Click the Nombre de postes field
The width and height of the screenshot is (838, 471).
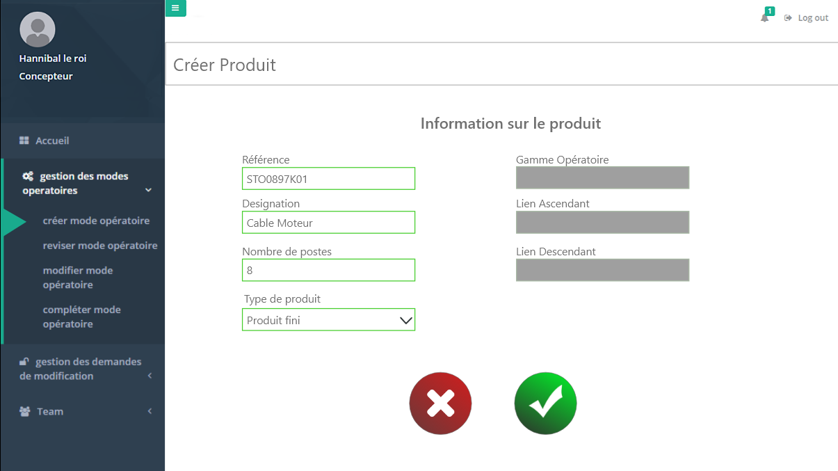(x=328, y=270)
